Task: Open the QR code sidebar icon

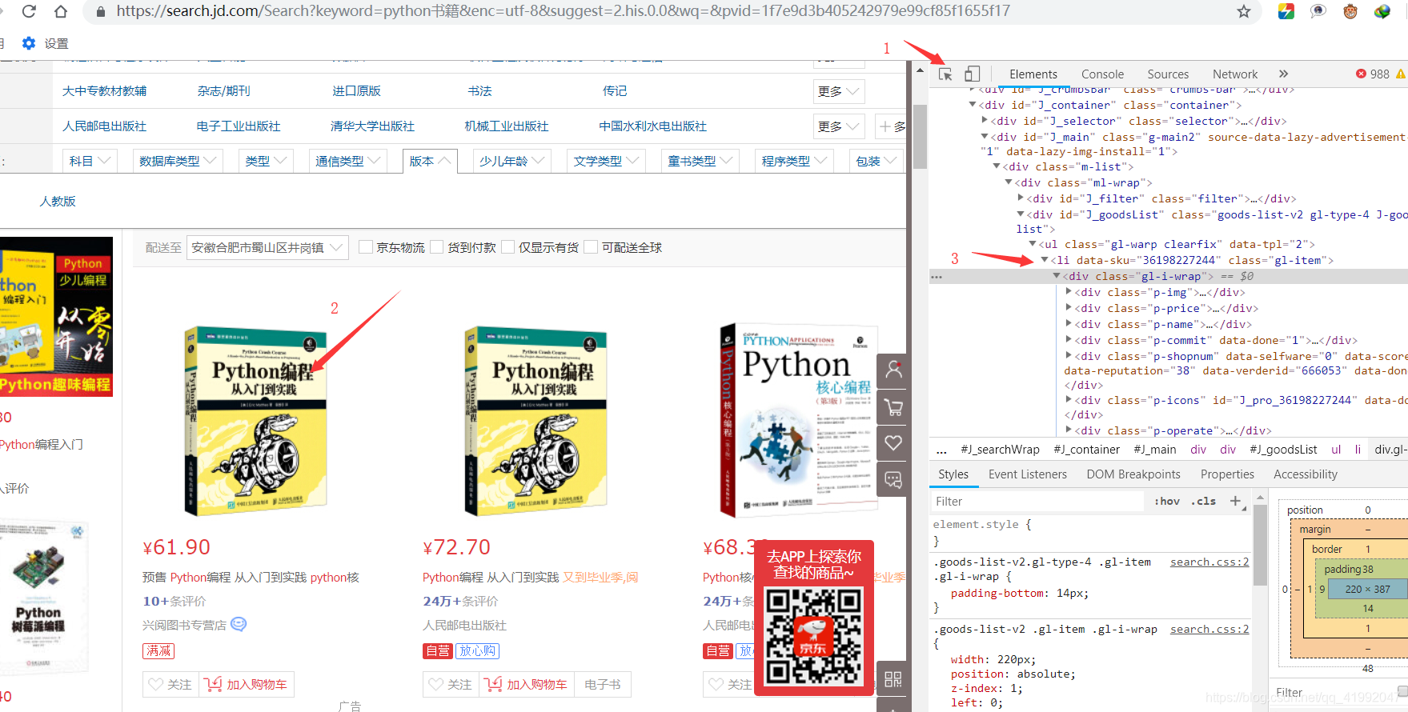Action: click(x=893, y=679)
